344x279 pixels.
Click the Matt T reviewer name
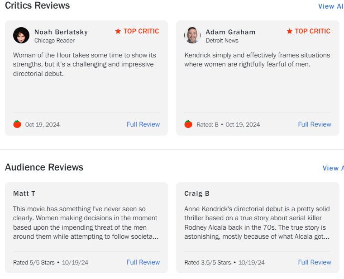24,194
